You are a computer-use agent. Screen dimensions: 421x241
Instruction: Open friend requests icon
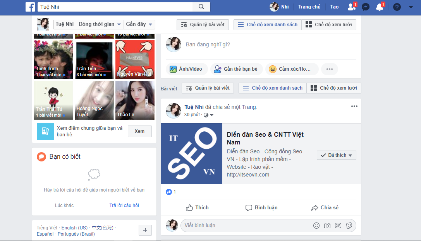pos(352,7)
